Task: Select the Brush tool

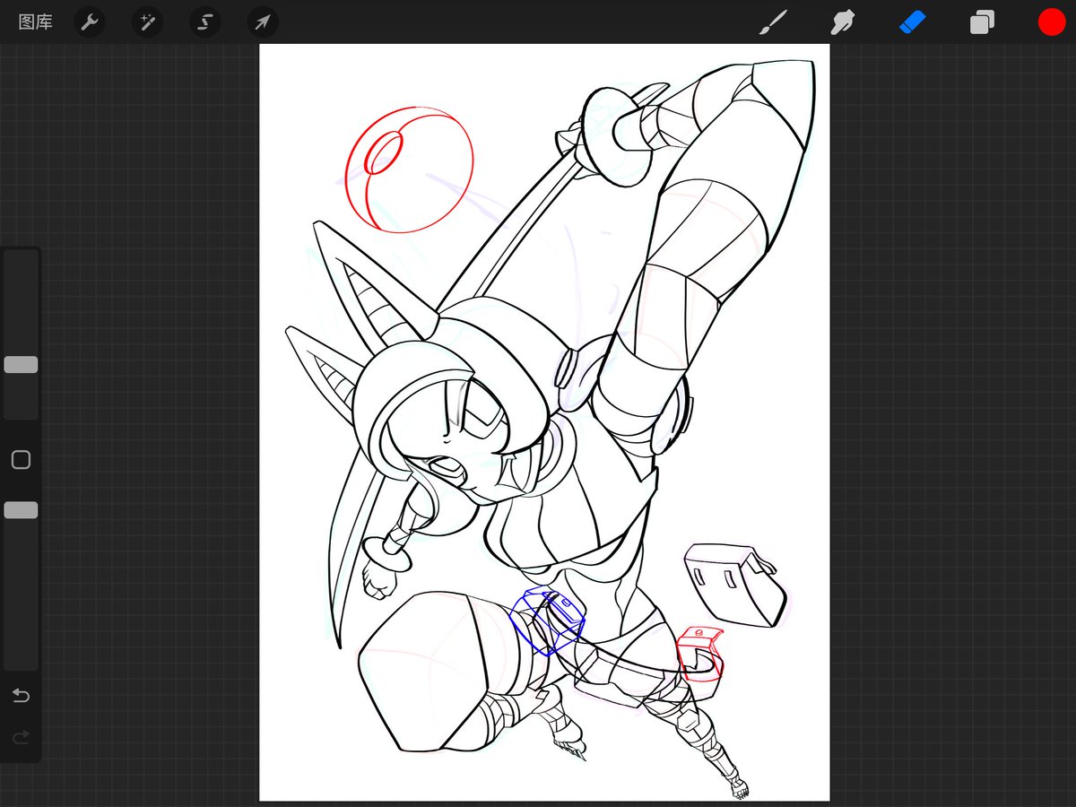Action: pos(773,22)
